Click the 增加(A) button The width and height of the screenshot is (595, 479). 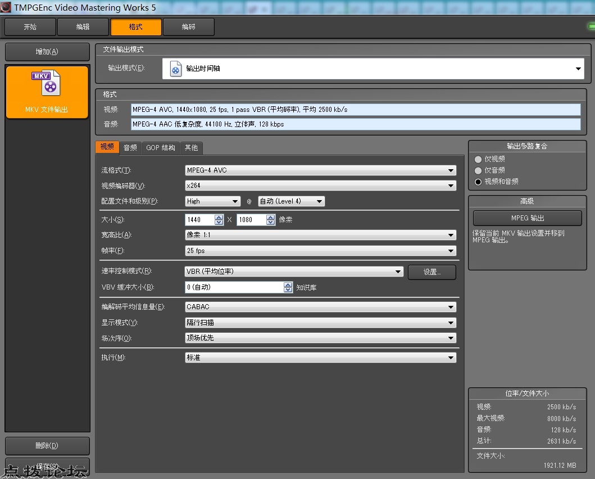pos(47,52)
